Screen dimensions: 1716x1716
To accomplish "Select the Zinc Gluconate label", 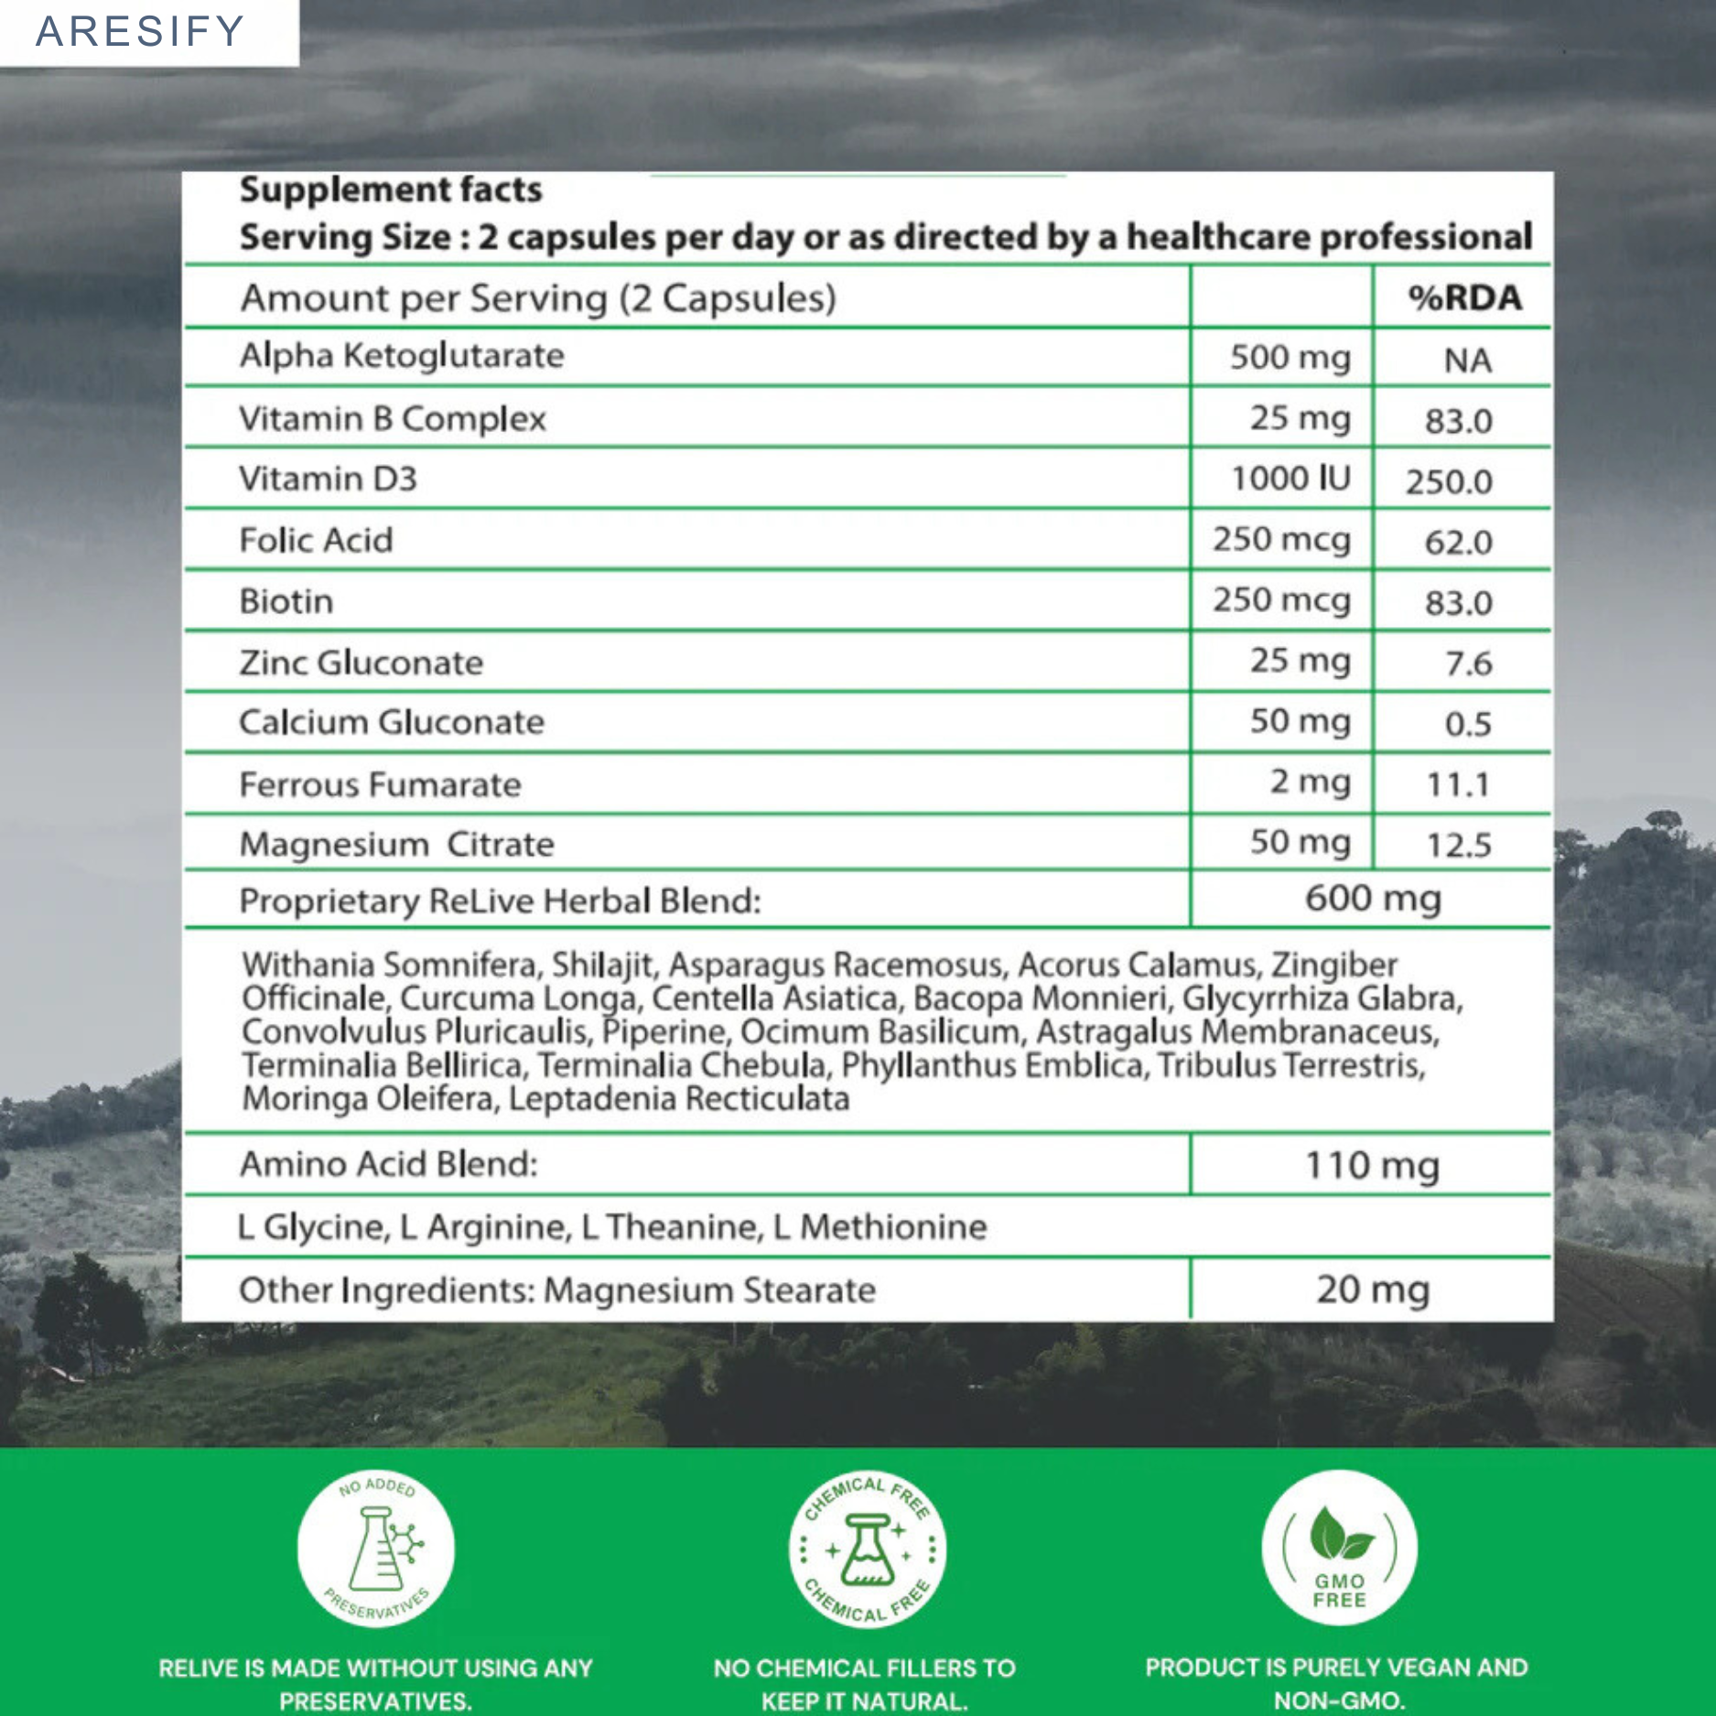I will 362,663.
